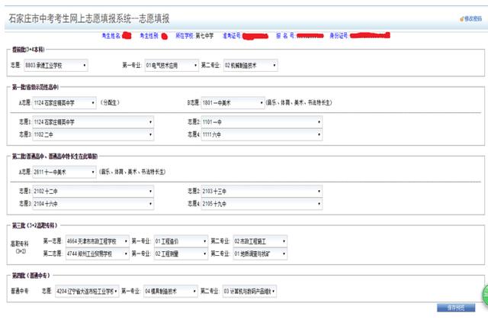Open first-batch 志愿2 1101一中 dropdown
488x323 pixels.
pos(262,121)
